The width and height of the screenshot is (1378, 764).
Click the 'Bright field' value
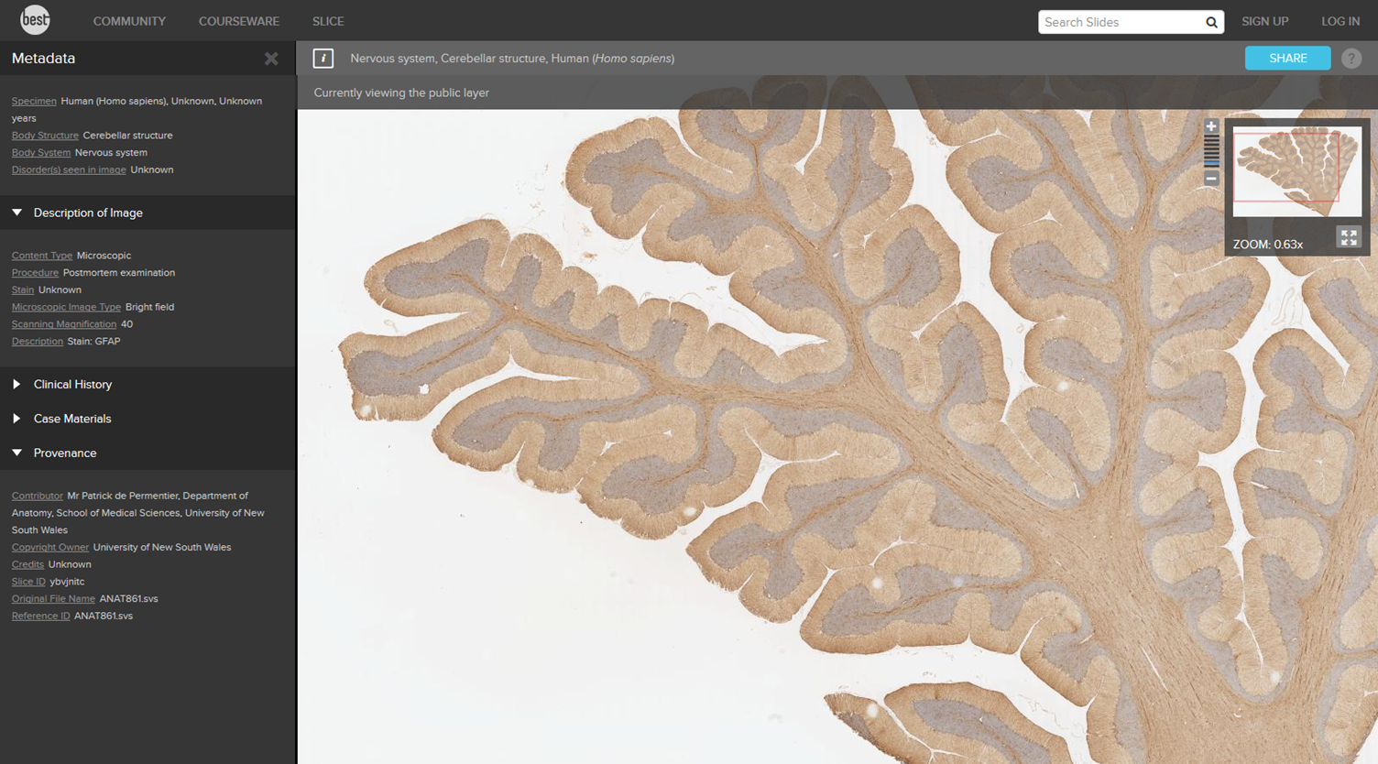(x=149, y=307)
